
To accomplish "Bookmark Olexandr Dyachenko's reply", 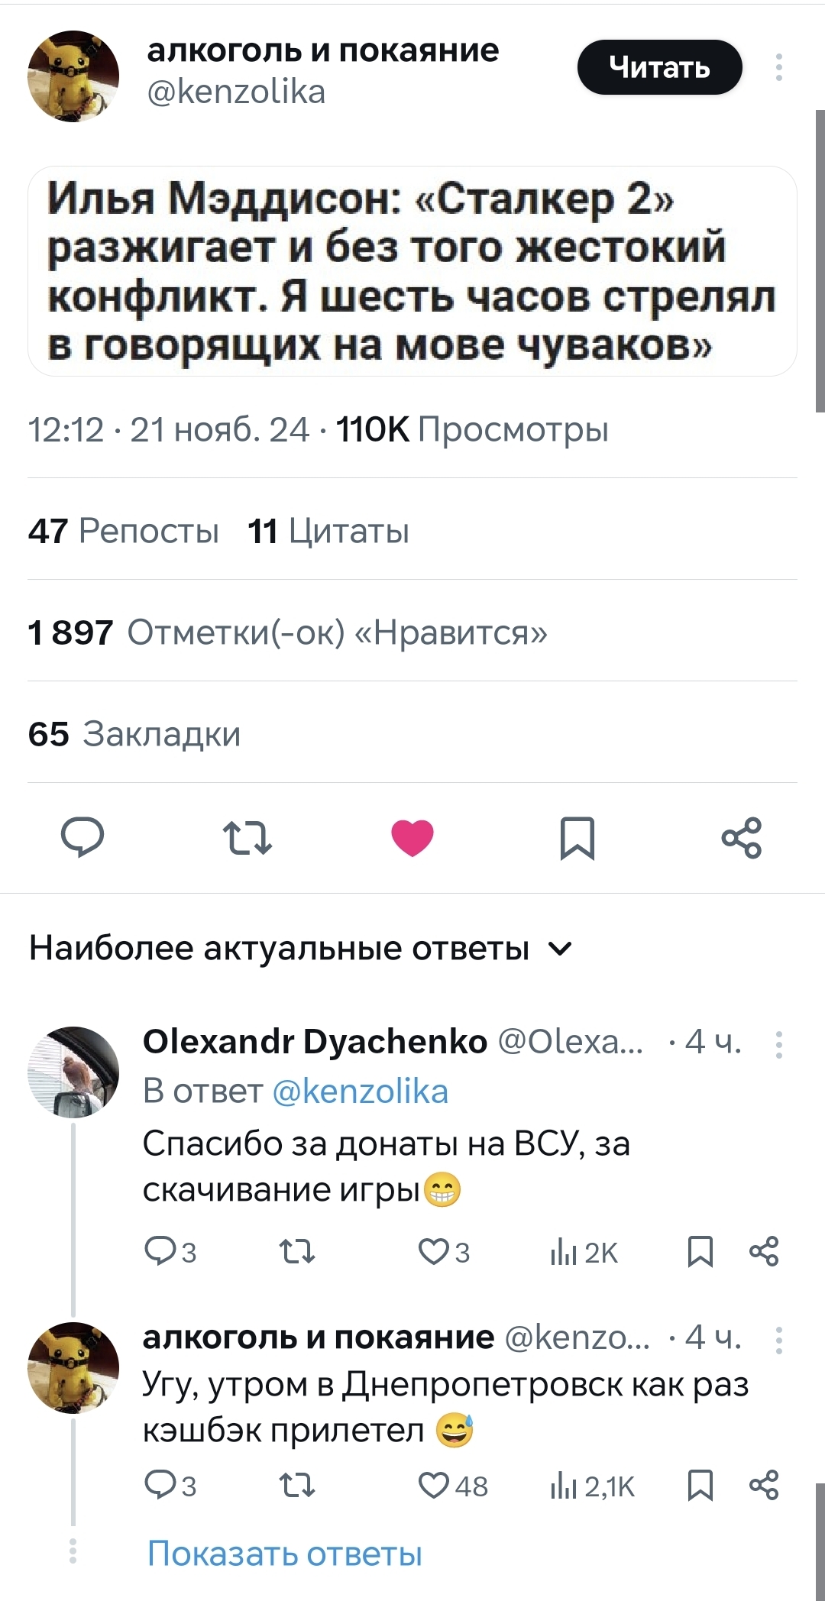I will point(700,1251).
